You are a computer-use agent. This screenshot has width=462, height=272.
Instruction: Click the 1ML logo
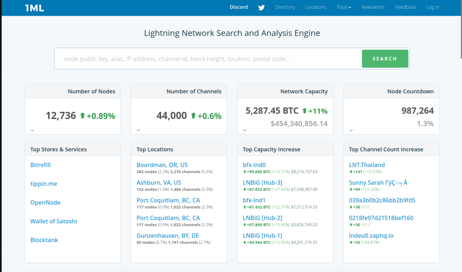coord(35,8)
